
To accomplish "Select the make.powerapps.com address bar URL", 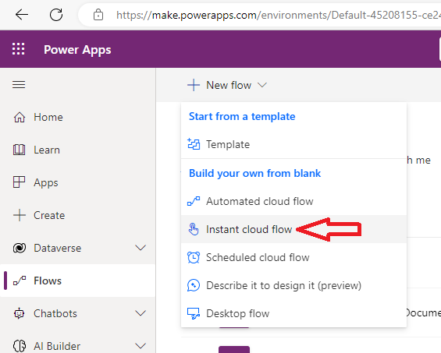I will 279,15.
